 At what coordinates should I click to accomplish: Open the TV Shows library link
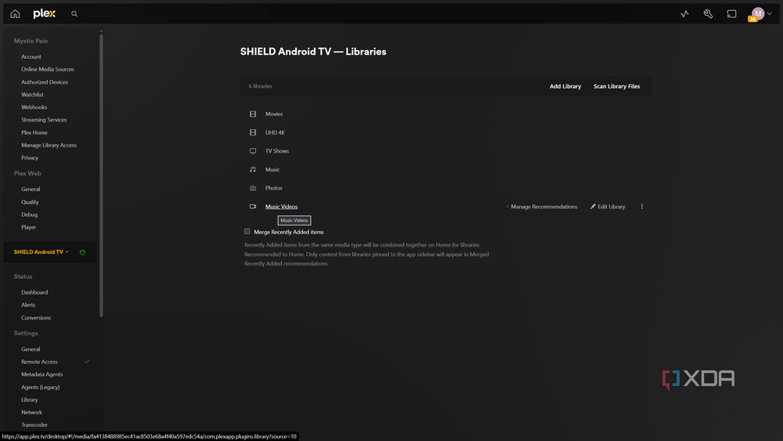pyautogui.click(x=277, y=151)
